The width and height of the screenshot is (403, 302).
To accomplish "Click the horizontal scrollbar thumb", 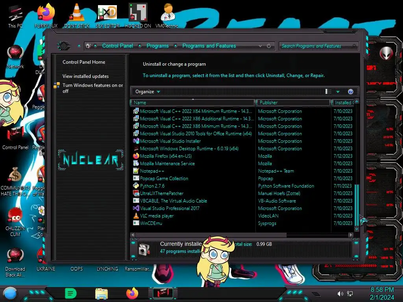I will [211, 235].
